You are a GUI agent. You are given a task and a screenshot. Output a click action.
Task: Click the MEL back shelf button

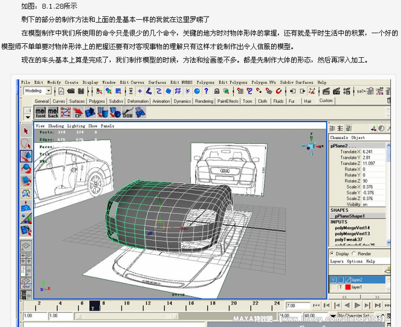coord(53,112)
